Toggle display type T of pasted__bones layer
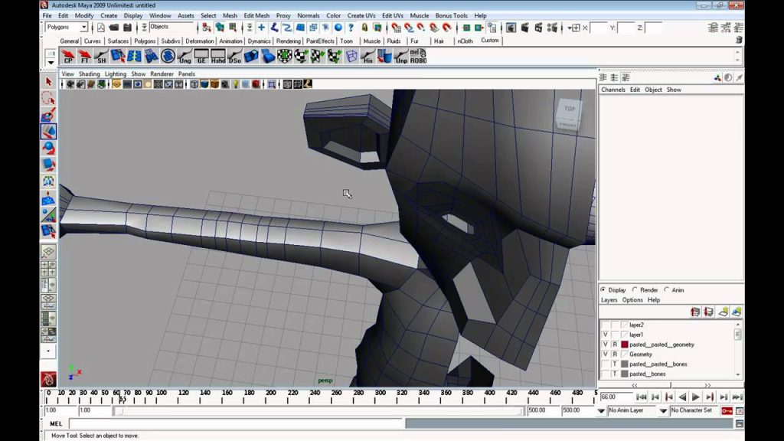 click(x=615, y=374)
